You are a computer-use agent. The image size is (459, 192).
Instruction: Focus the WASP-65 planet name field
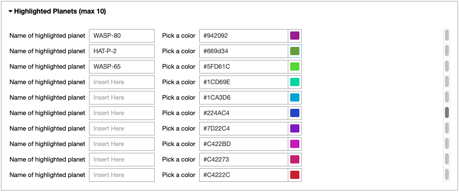pyautogui.click(x=122, y=67)
